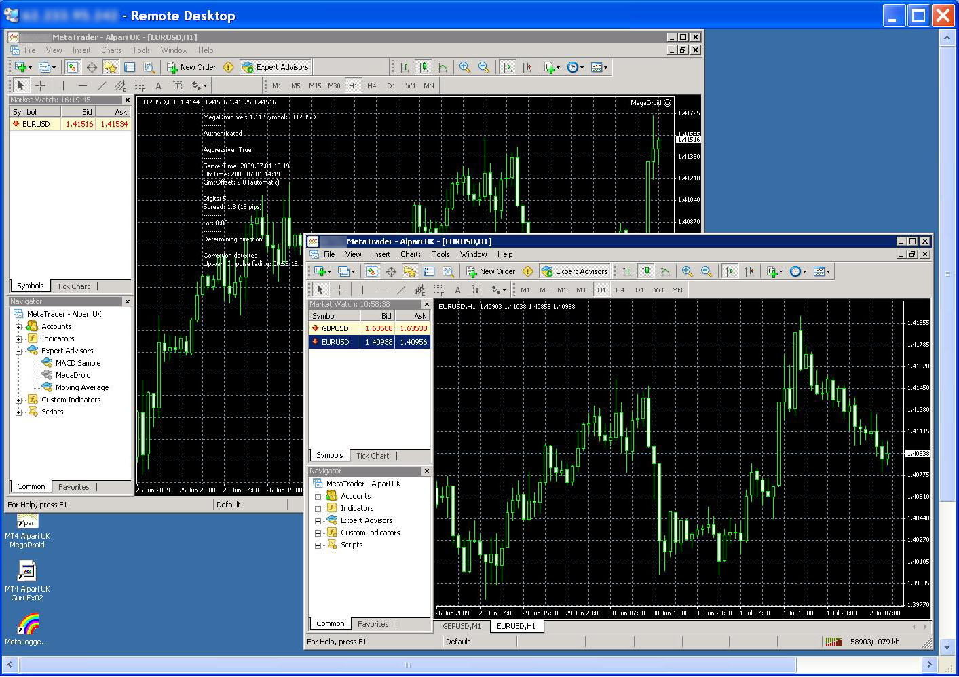Viewport: 959px width, 677px height.
Task: Select Fibonacci Retracement tool in front window
Action: (x=438, y=290)
